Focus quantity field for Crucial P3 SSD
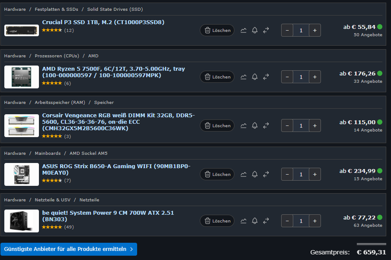391x260 pixels. pos(301,30)
